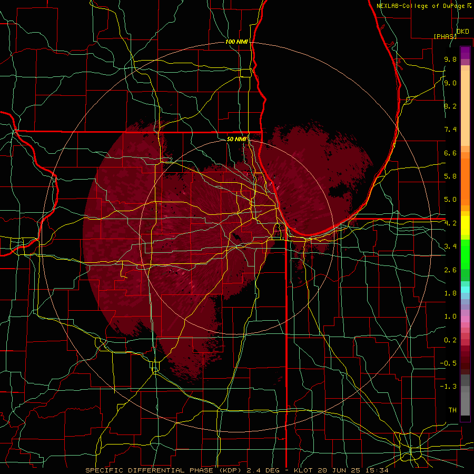Click the 2.6 scale value
The image size is (474, 474).
tap(450, 270)
